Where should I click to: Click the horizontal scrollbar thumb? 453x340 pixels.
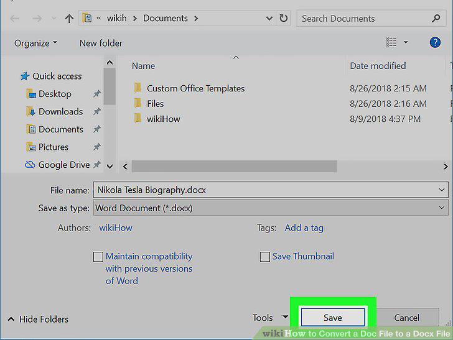pyautogui.click(x=235, y=167)
